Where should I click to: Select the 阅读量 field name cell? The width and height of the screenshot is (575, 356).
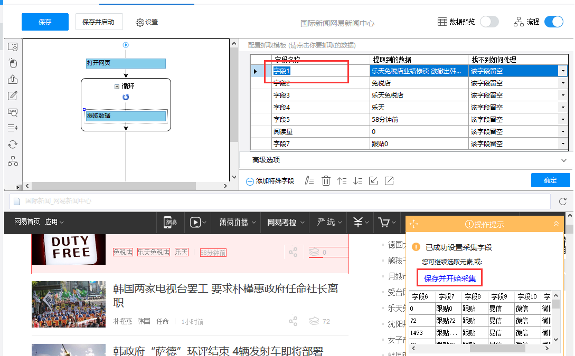pyautogui.click(x=321, y=131)
